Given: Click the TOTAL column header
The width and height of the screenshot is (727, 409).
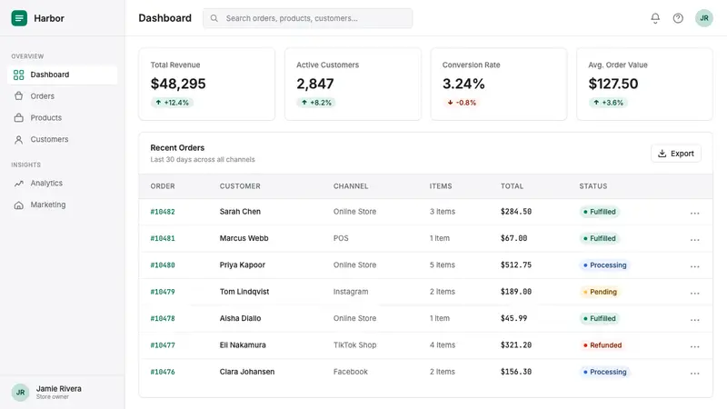Looking at the screenshot, I should coord(512,186).
